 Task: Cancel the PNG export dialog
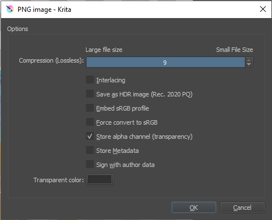243,208
